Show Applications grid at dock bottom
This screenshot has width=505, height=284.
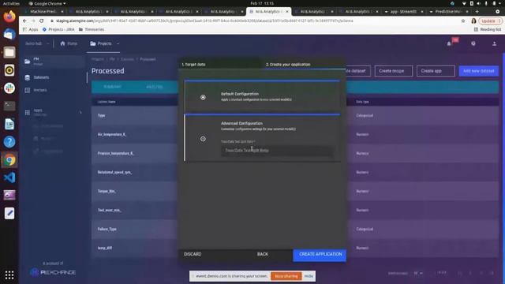click(9, 275)
